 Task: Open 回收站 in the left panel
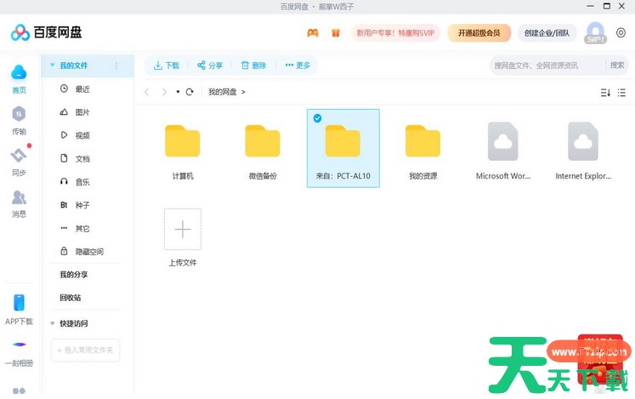tap(71, 298)
